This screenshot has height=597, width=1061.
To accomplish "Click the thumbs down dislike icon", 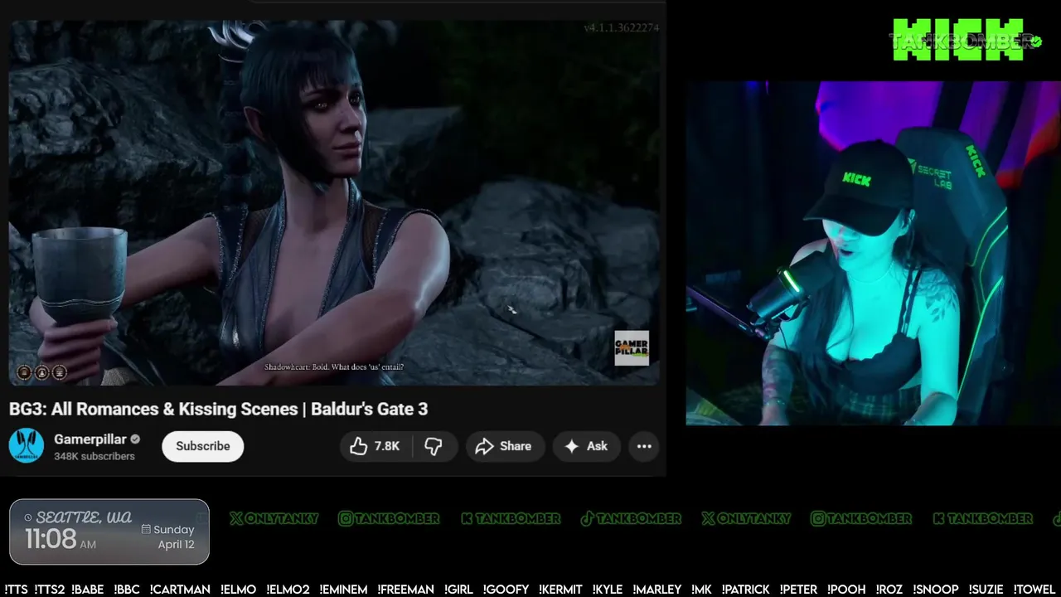I will coord(434,446).
